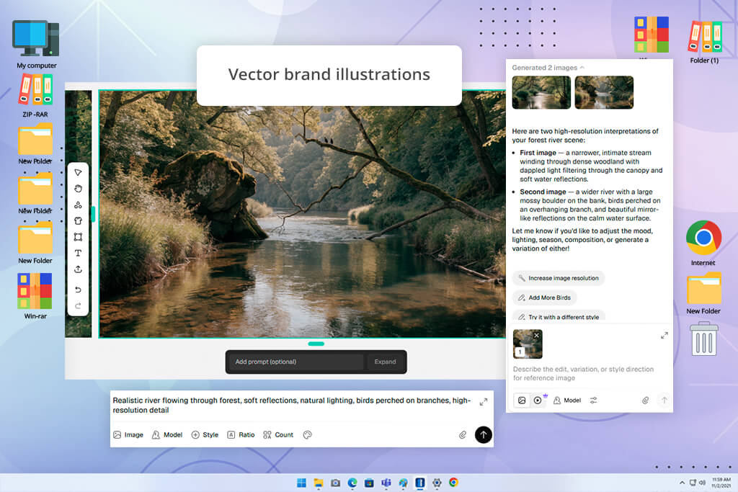
Task: Click Add More Birds suggestion
Action: (544, 298)
